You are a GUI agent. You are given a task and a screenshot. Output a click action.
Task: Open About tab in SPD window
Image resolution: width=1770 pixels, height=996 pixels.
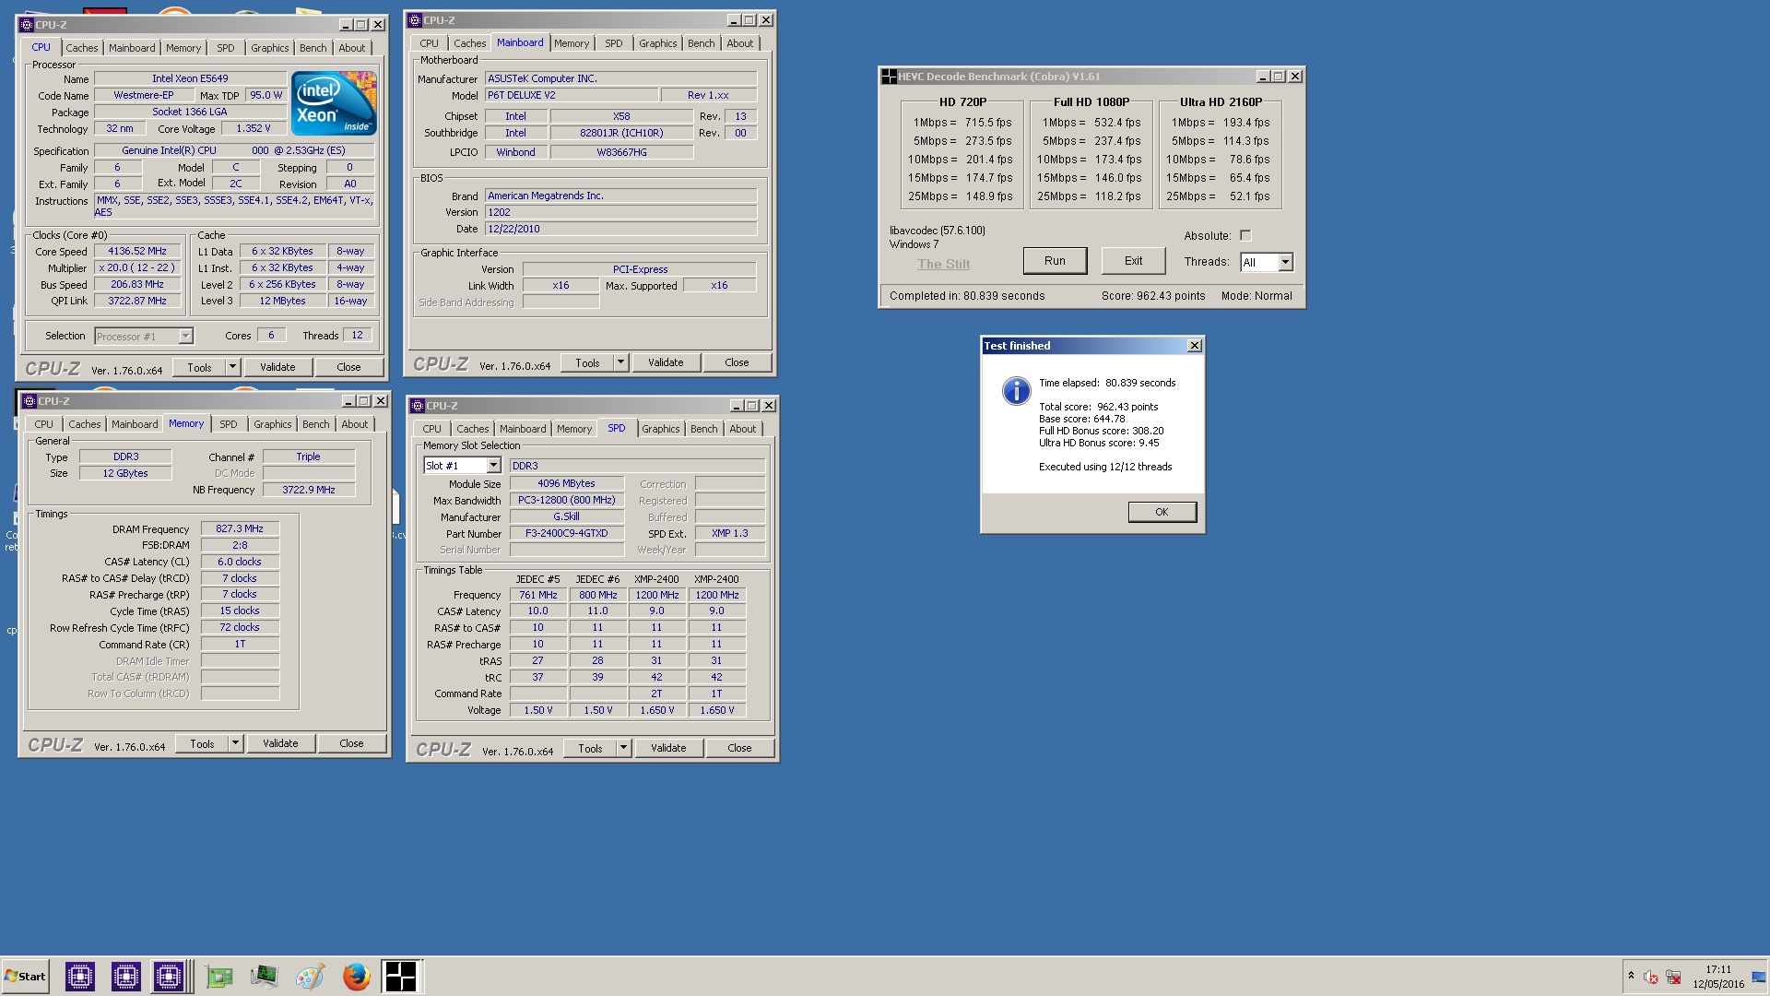[742, 429]
